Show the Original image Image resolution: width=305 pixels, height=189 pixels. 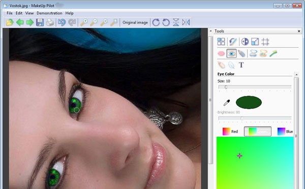pos(135,22)
